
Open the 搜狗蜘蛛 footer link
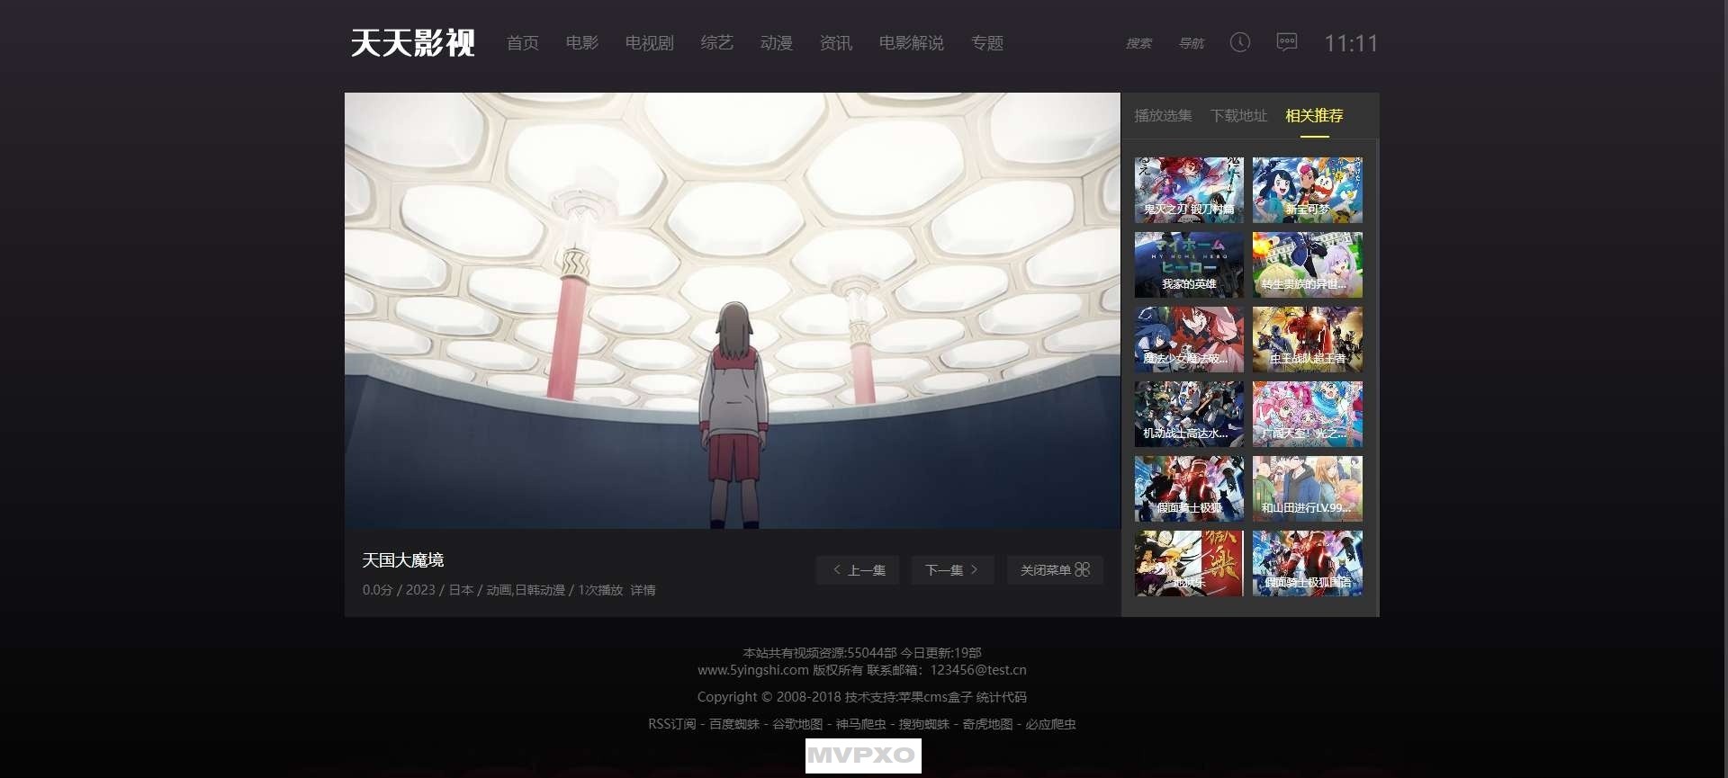click(924, 724)
